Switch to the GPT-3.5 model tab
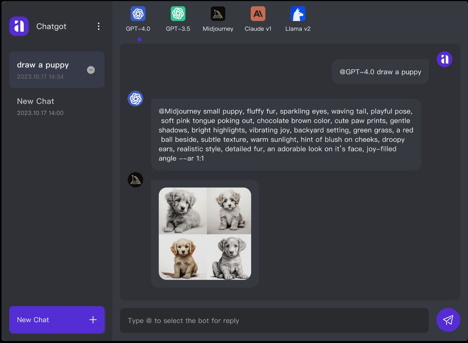 pos(178,19)
